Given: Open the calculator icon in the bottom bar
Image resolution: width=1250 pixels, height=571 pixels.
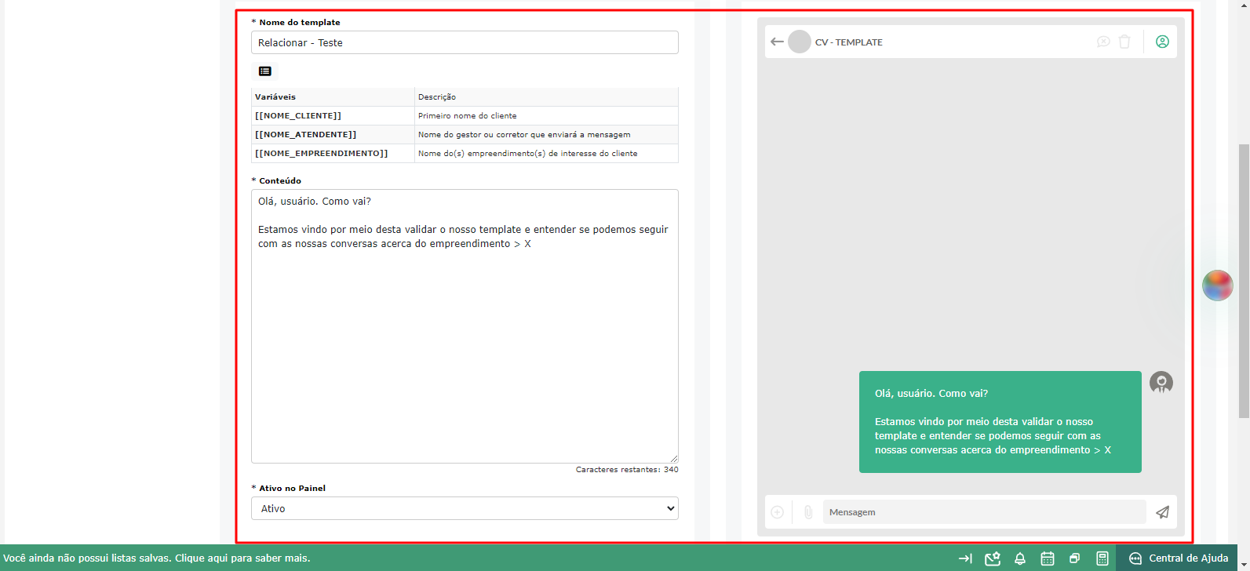Looking at the screenshot, I should [1102, 558].
